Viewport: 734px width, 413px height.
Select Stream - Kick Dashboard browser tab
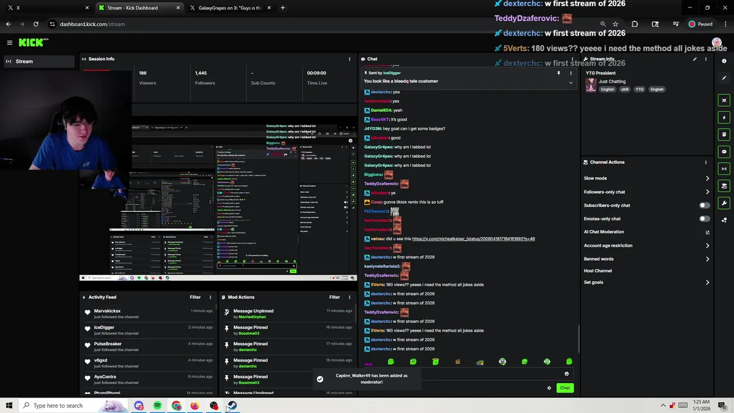click(x=138, y=8)
